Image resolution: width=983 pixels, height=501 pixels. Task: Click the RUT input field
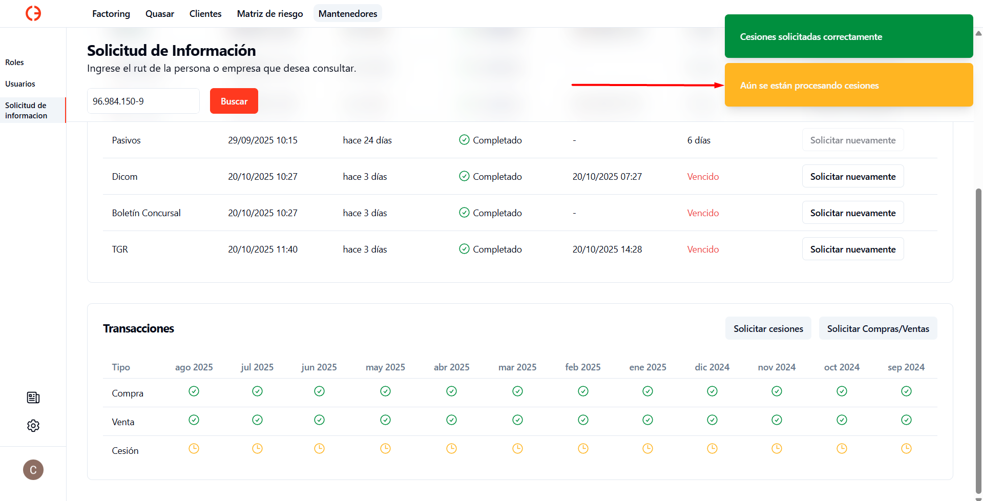point(143,101)
